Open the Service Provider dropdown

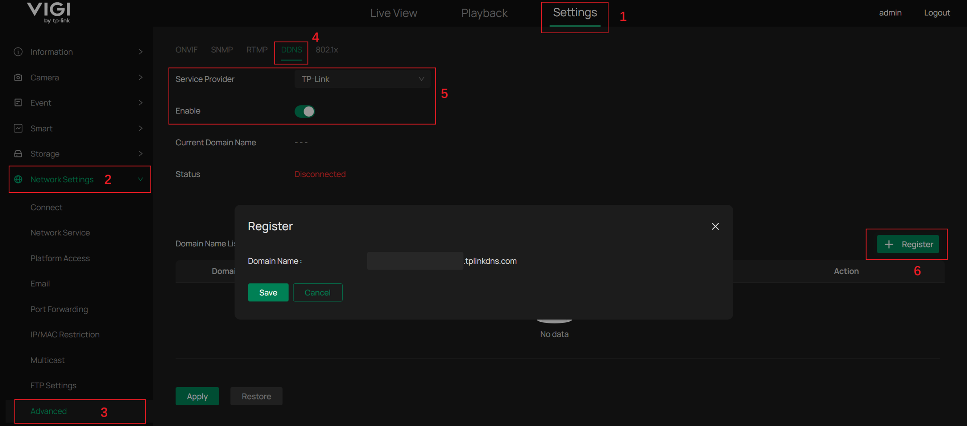tap(361, 79)
